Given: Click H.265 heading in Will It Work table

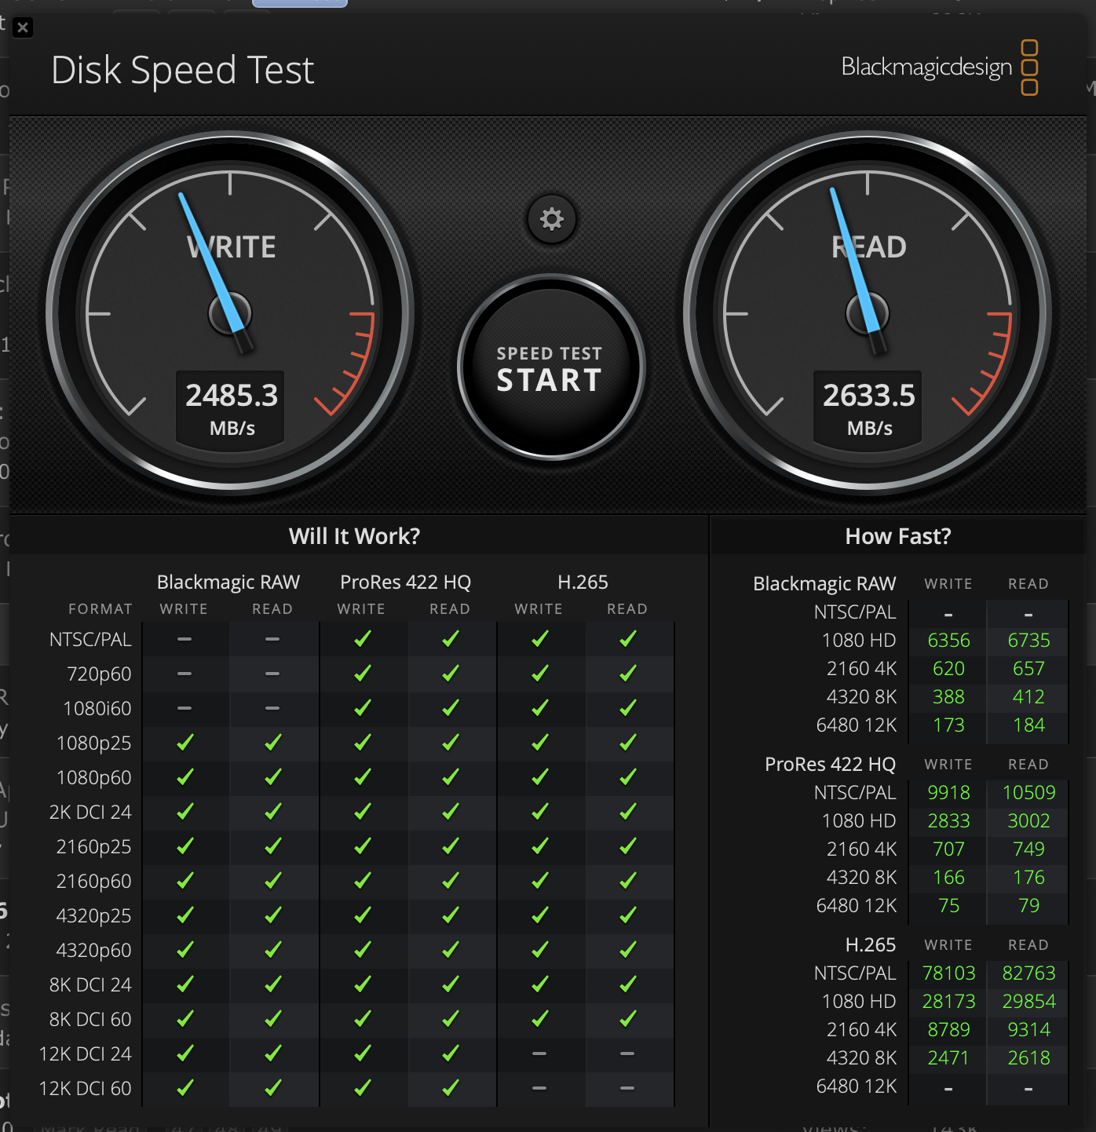Looking at the screenshot, I should pyautogui.click(x=583, y=582).
